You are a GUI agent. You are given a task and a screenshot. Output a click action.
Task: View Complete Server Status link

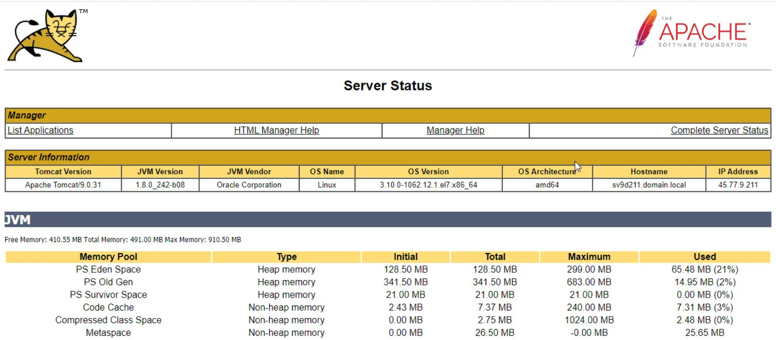click(x=719, y=130)
